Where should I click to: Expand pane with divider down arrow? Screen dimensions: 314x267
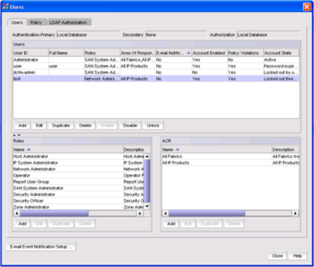tap(19, 135)
